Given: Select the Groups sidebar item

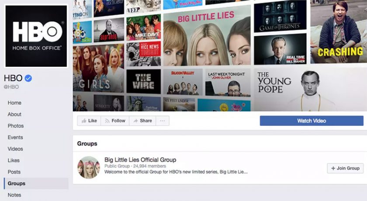Looking at the screenshot, I should (36, 183).
